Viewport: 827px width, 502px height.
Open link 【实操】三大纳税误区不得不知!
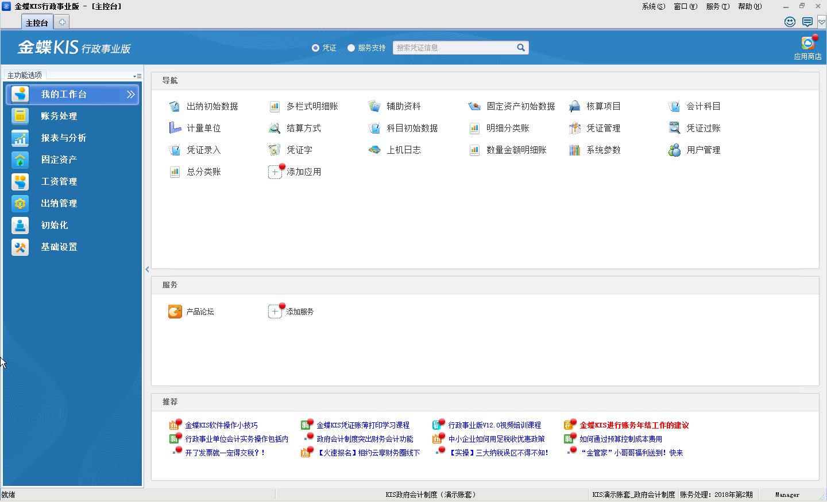coord(498,453)
